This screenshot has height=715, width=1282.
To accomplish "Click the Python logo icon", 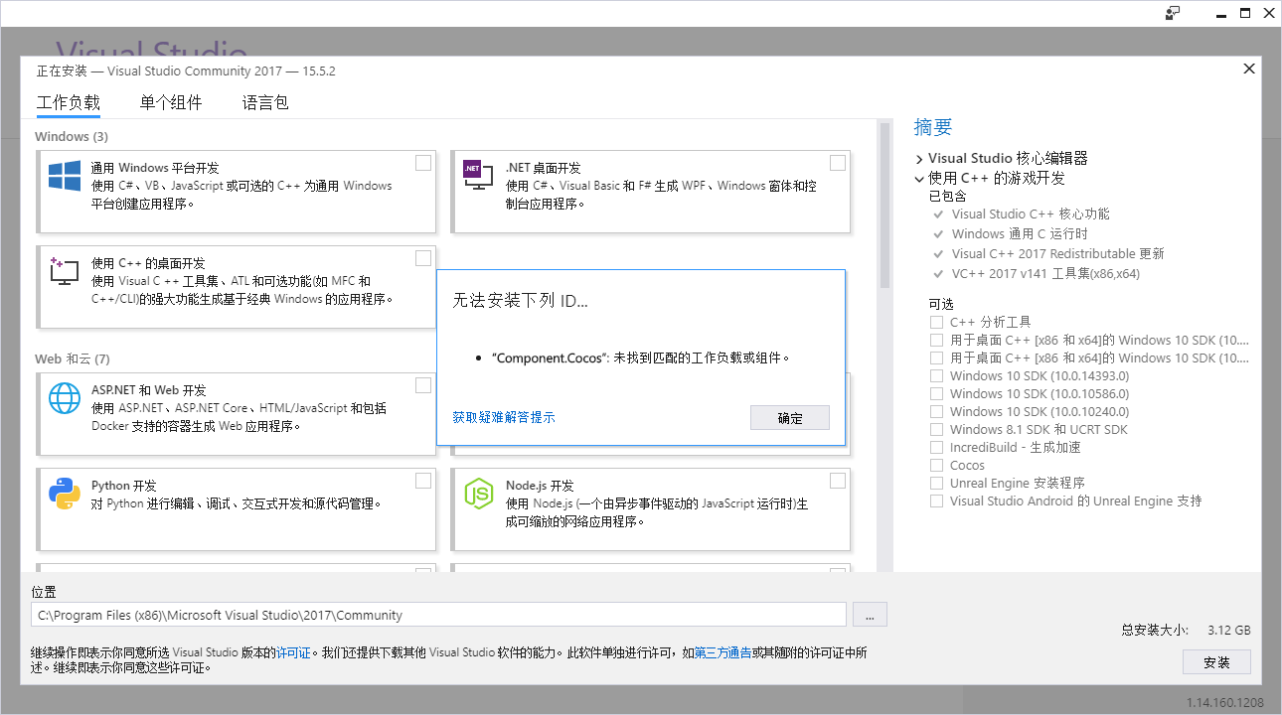I will coord(65,494).
